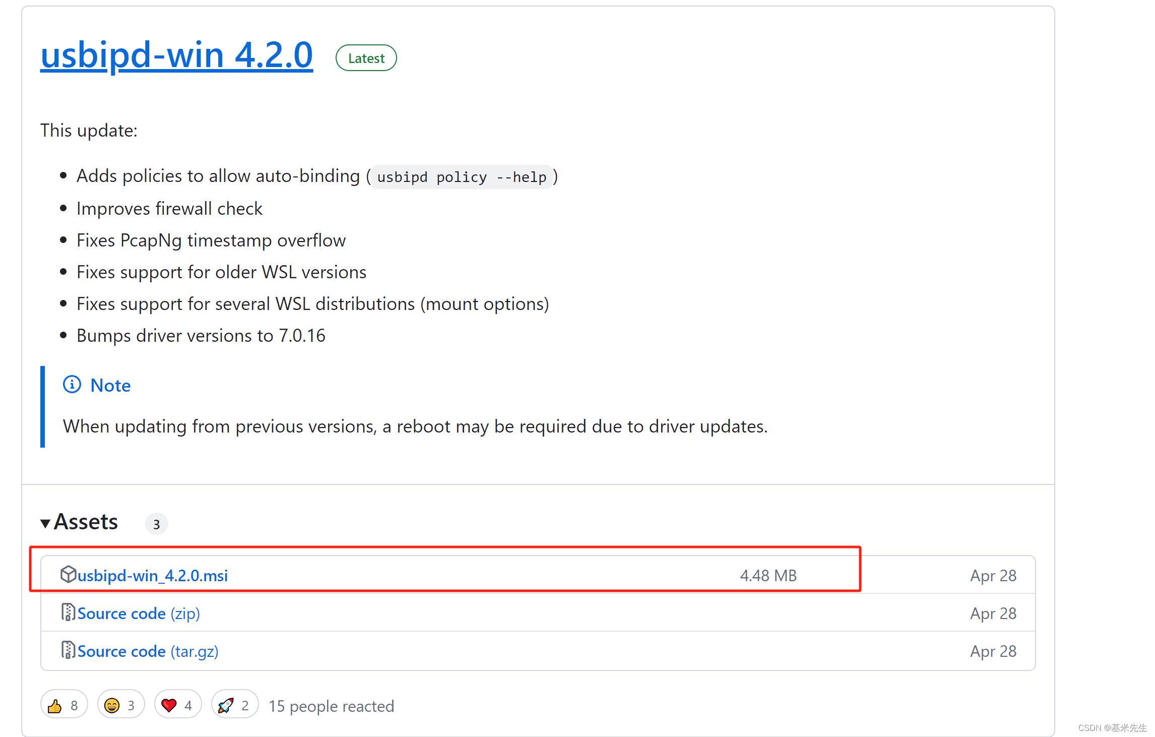1155x737 pixels.
Task: React with the laughing face emoji
Action: (121, 705)
